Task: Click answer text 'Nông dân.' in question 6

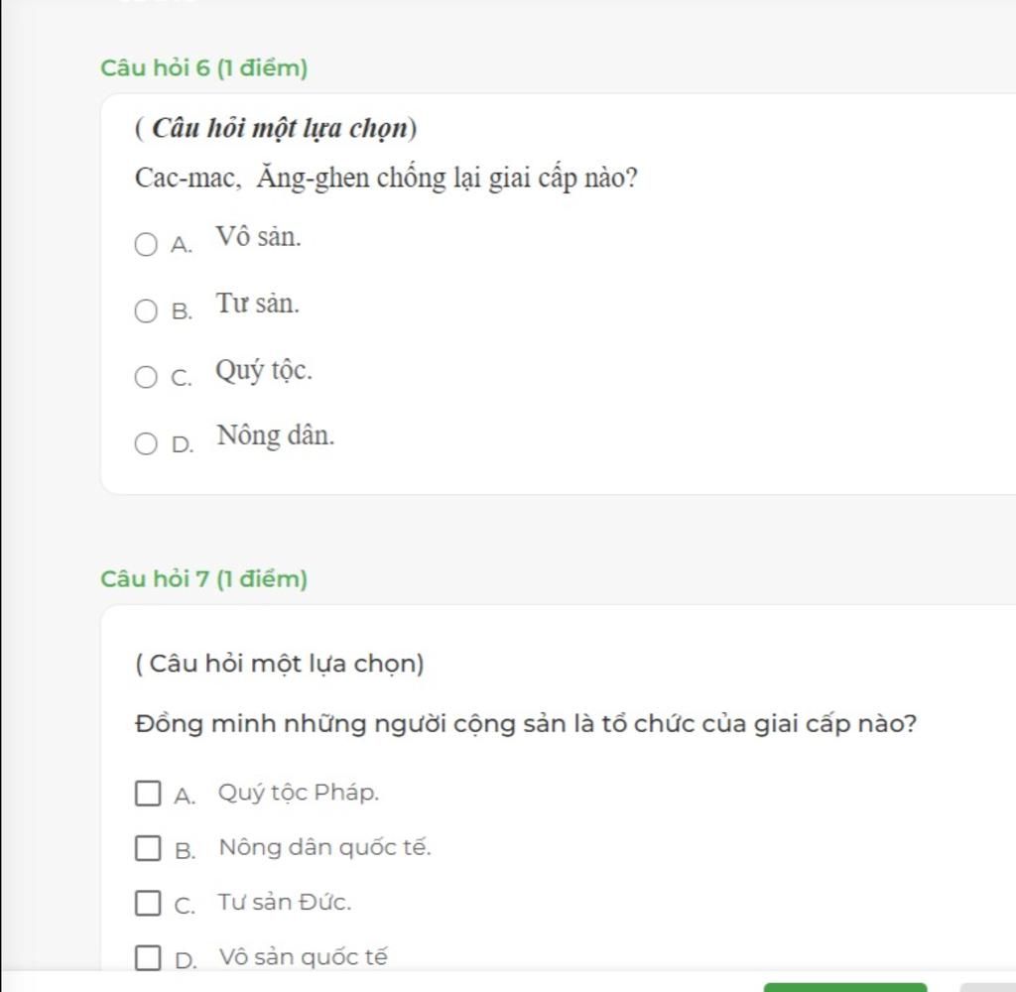Action: (277, 434)
